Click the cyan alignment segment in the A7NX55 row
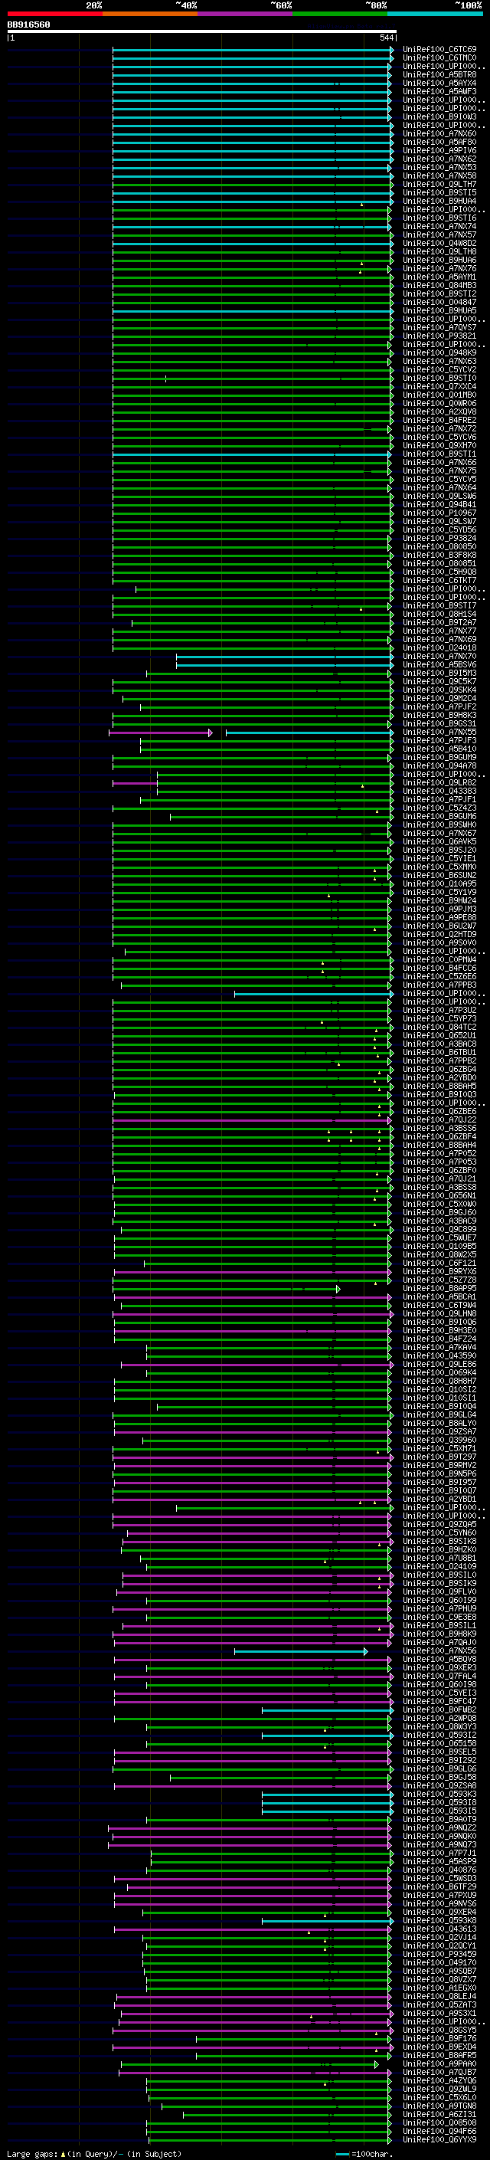This screenshot has width=490, height=2160. pyautogui.click(x=309, y=732)
